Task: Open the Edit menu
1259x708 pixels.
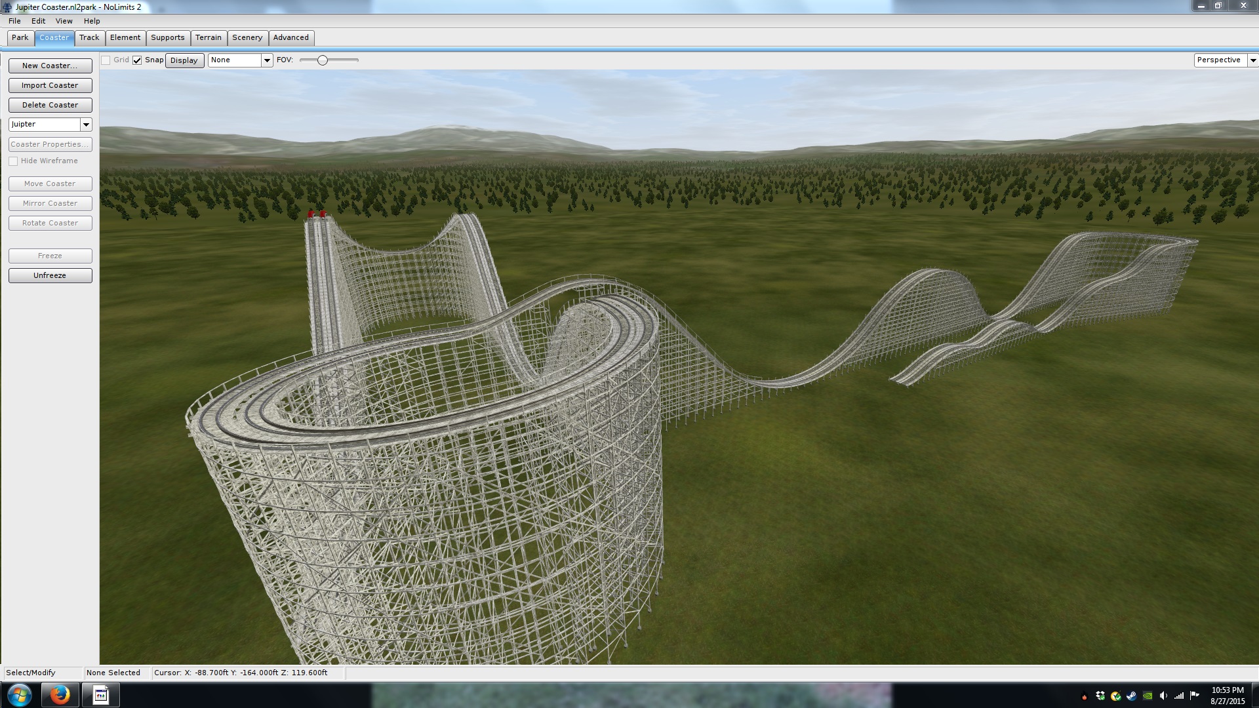Action: tap(38, 21)
